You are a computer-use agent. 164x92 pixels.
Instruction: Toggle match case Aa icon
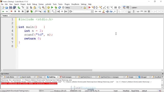[111, 11]
